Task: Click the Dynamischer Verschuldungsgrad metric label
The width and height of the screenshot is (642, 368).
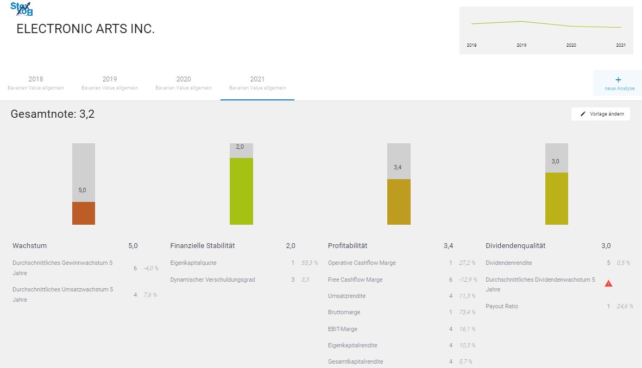Action: coord(212,280)
